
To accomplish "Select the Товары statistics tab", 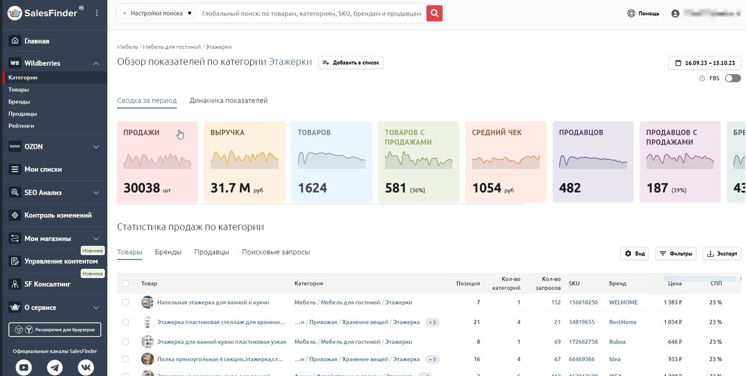I will [129, 252].
